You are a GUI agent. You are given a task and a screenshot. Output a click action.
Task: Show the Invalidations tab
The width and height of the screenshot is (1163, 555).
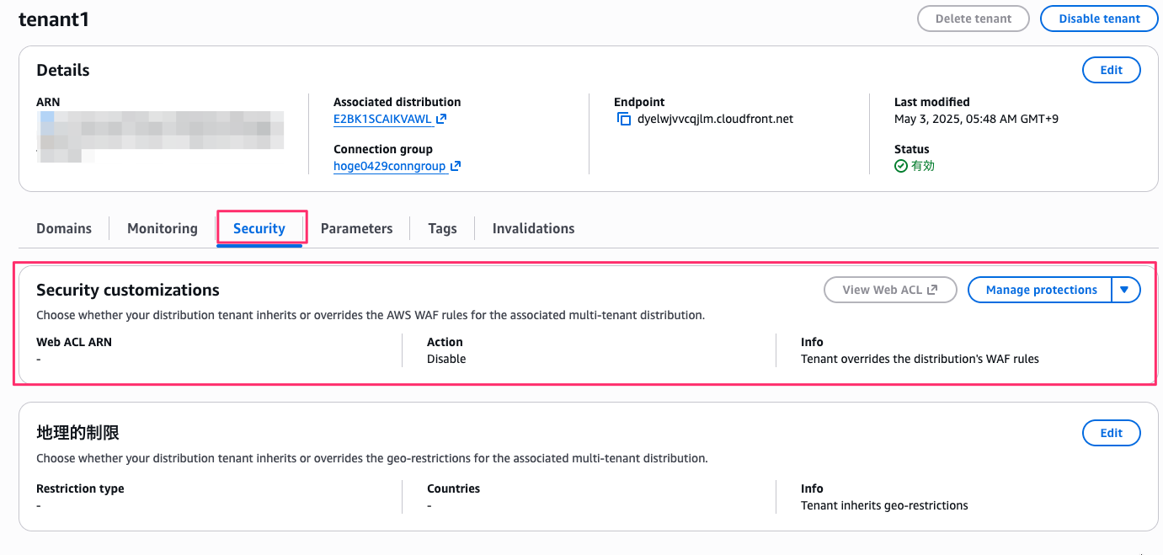(533, 228)
